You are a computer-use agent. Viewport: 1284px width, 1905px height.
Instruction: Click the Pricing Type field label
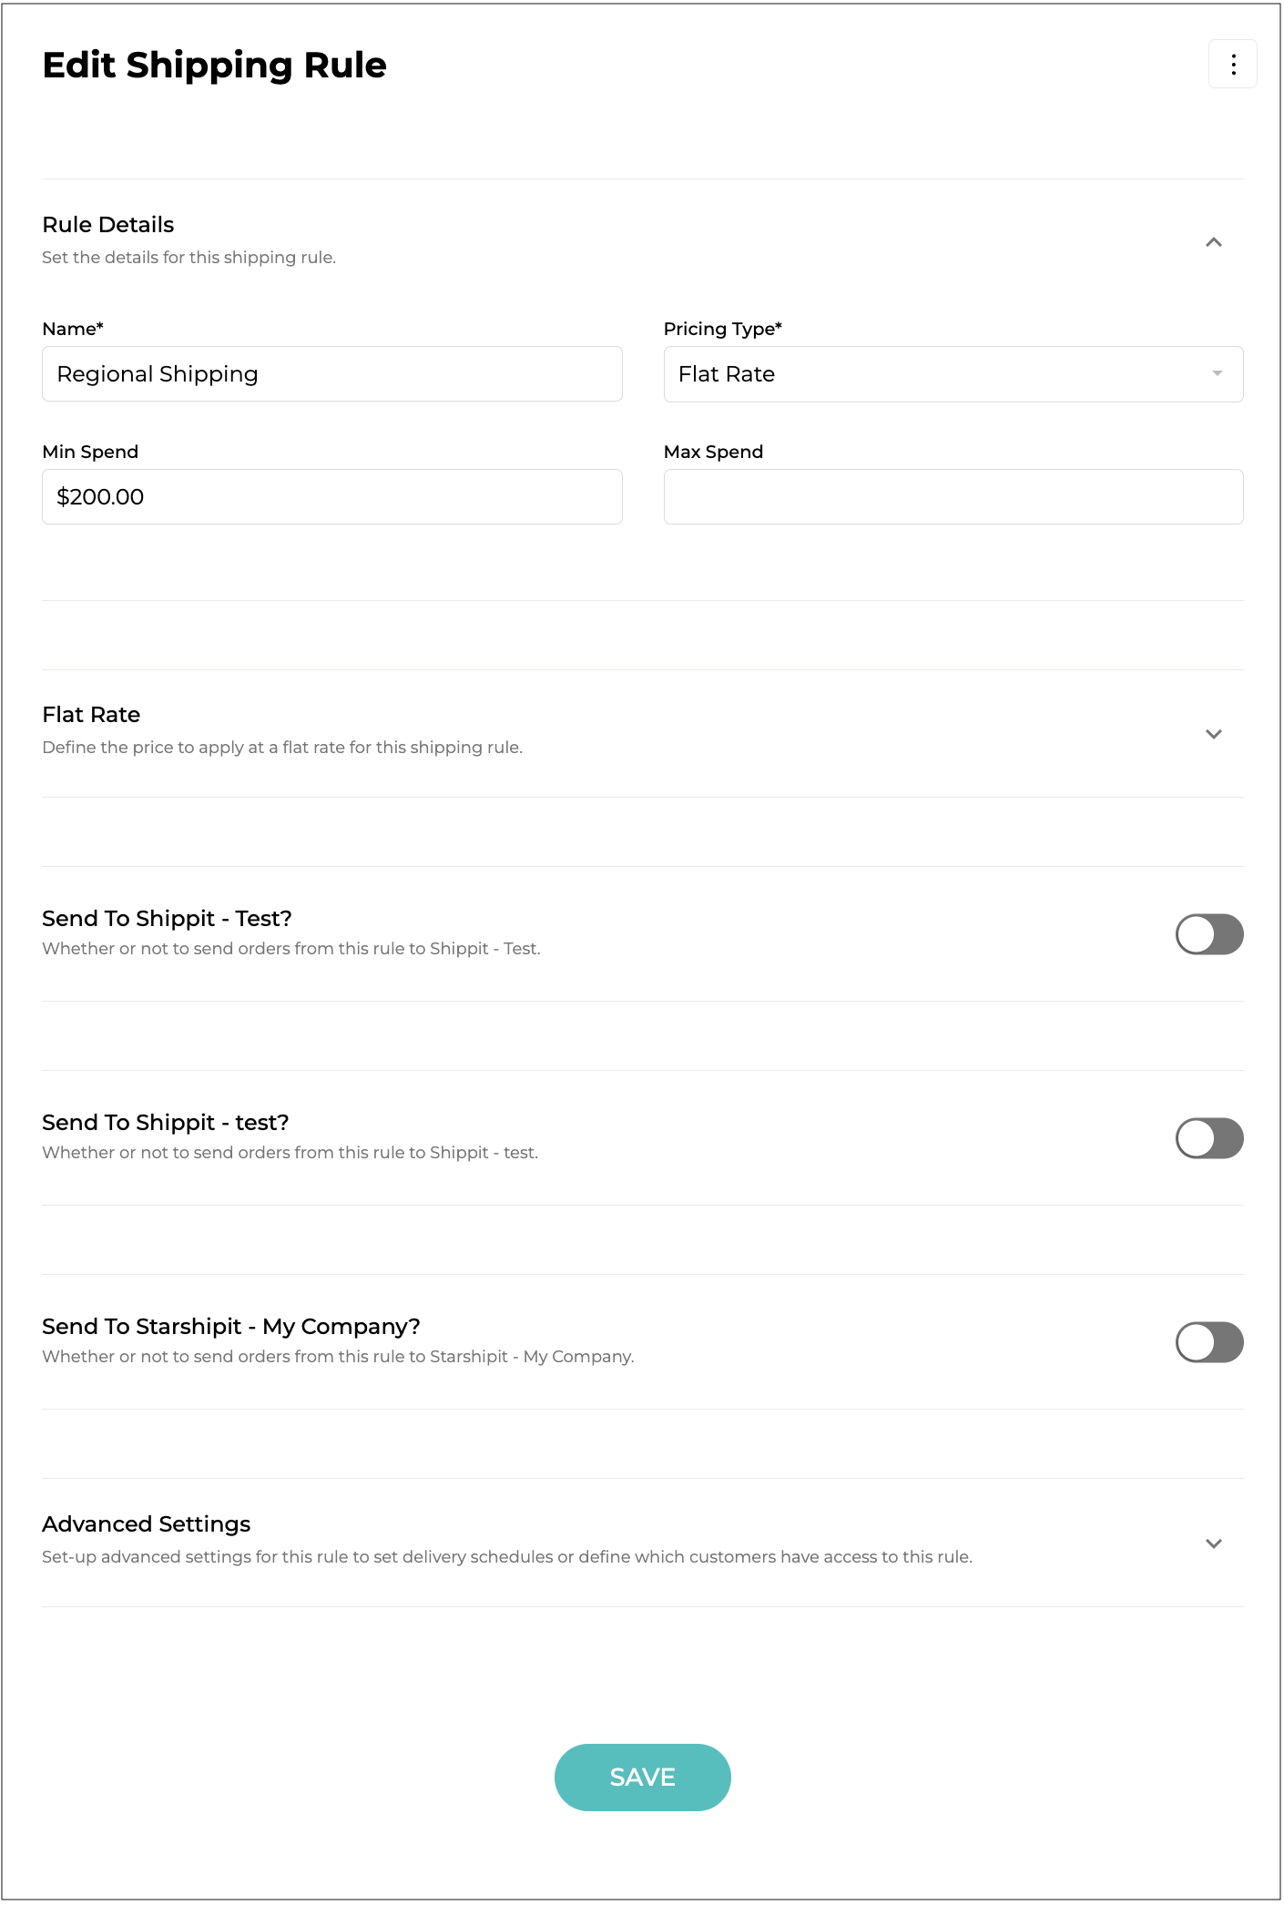[x=722, y=329]
